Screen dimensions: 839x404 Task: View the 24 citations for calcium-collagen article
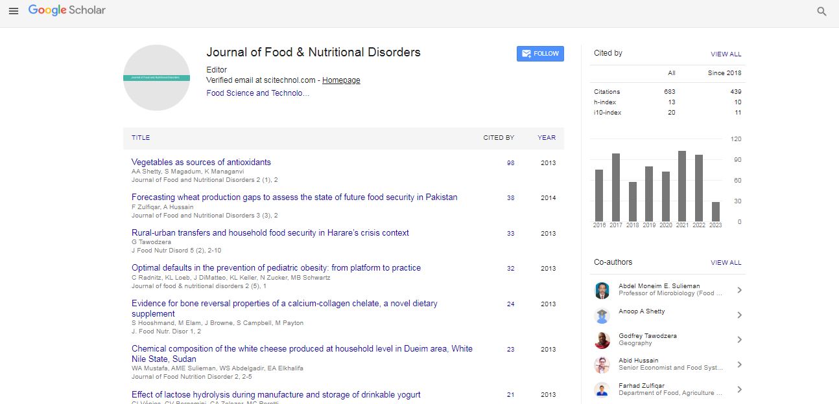[511, 304]
